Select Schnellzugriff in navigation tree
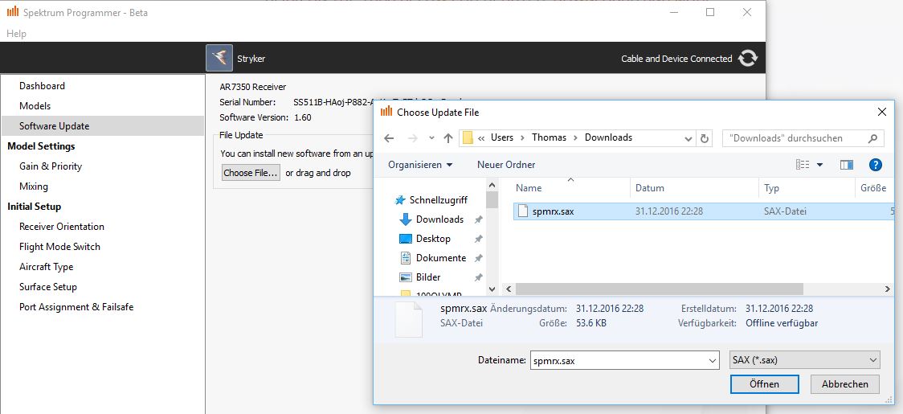This screenshot has height=414, width=903. pos(439,200)
